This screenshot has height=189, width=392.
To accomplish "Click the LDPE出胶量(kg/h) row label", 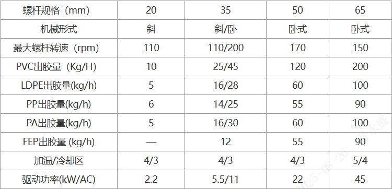I will pos(59,86).
